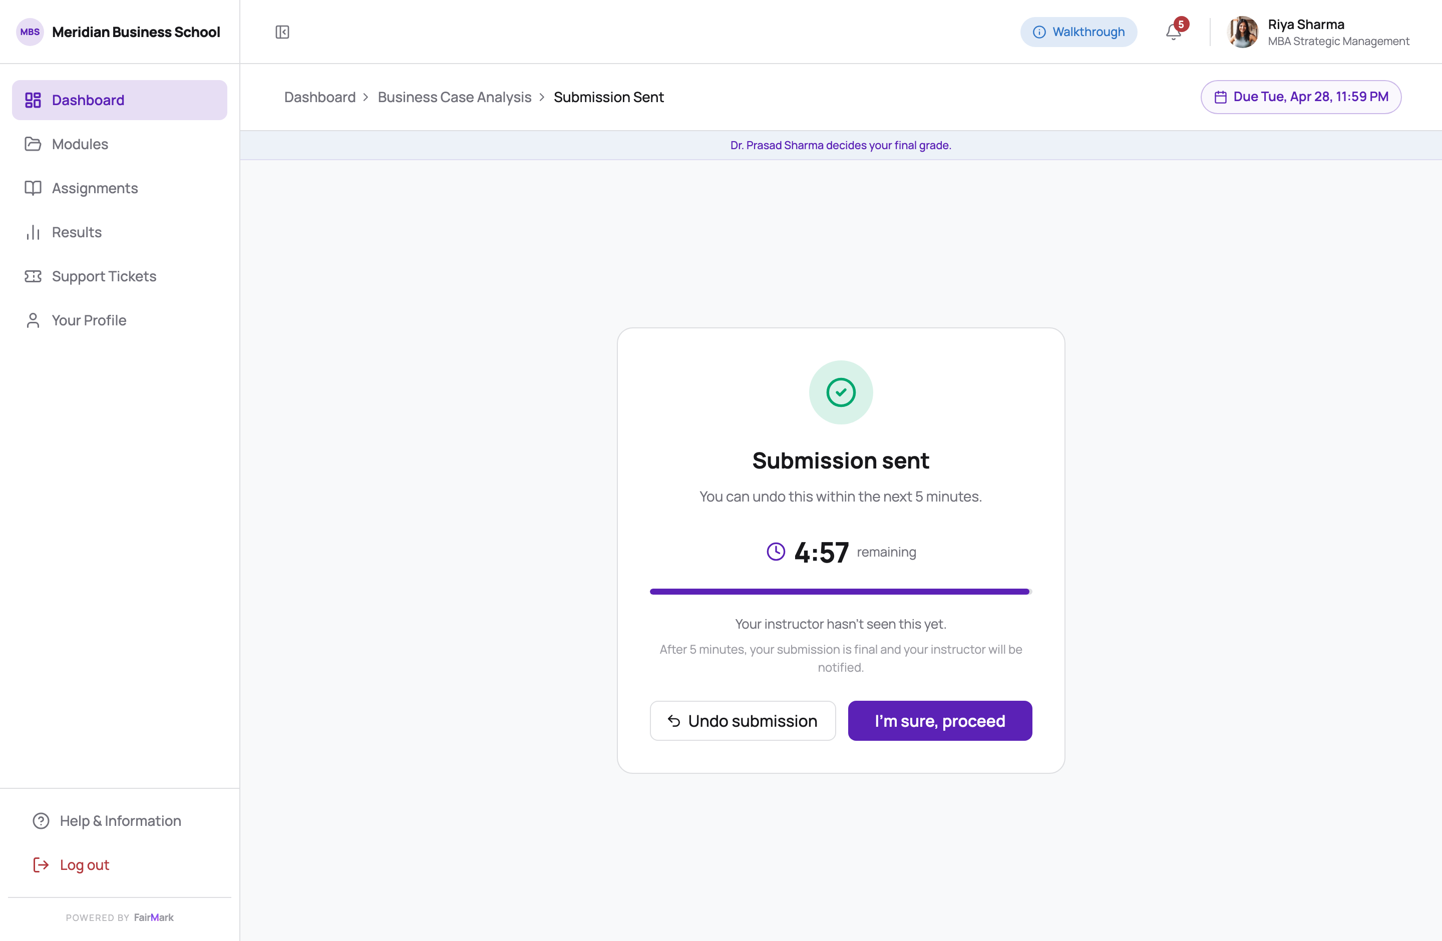Open Support Tickets page
The height and width of the screenshot is (941, 1442).
(119, 277)
